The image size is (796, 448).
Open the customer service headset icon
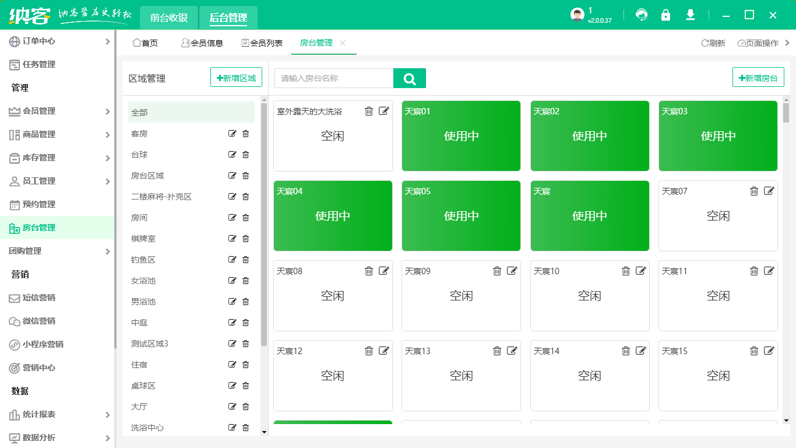(x=642, y=15)
